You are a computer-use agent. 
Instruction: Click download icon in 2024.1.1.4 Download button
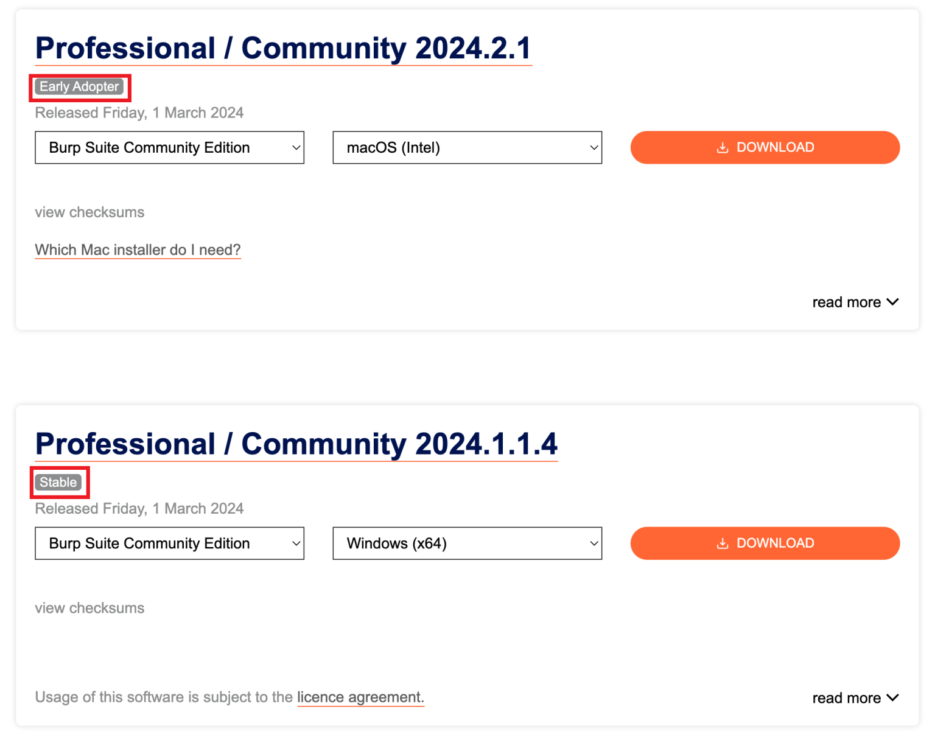click(722, 543)
